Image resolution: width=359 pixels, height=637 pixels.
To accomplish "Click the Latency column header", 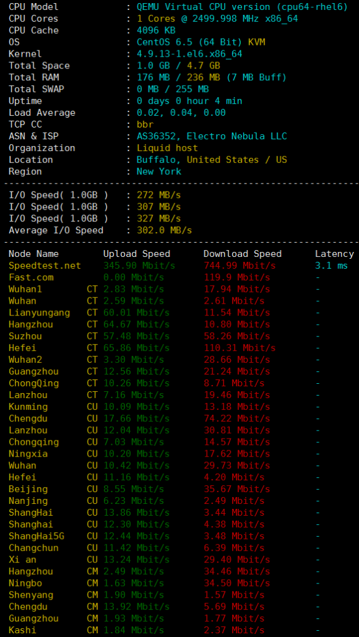I will 334,254.
